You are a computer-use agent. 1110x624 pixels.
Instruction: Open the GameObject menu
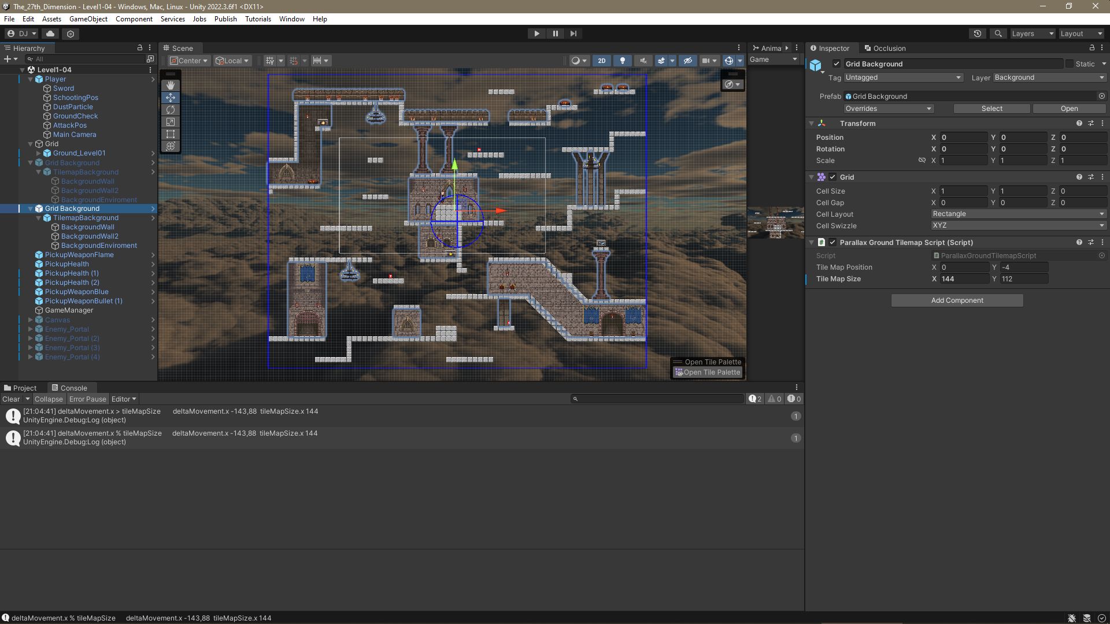(x=88, y=18)
